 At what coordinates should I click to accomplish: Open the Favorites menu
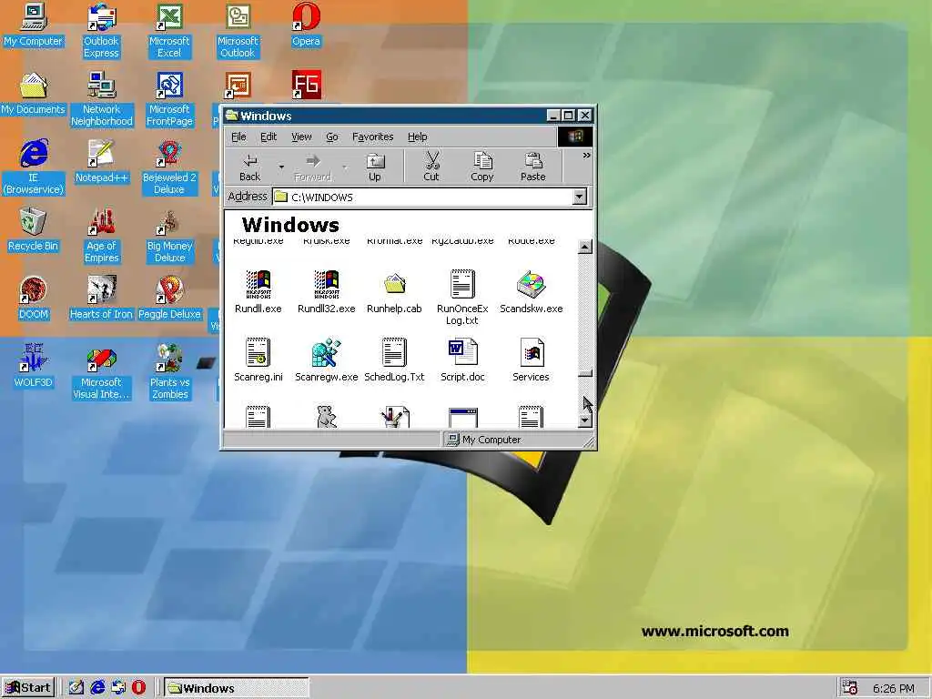tap(372, 137)
